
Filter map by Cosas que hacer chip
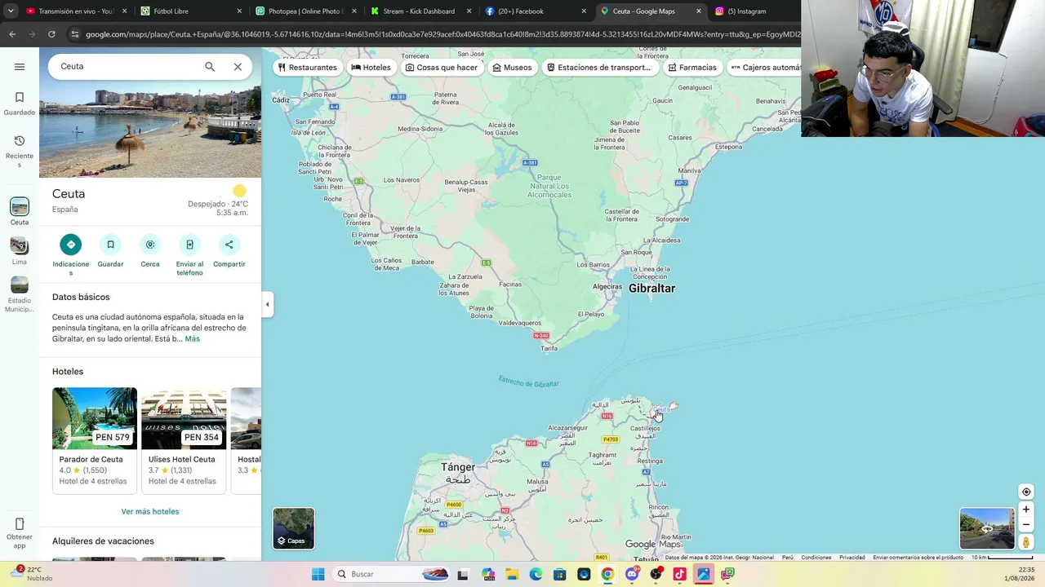442,68
